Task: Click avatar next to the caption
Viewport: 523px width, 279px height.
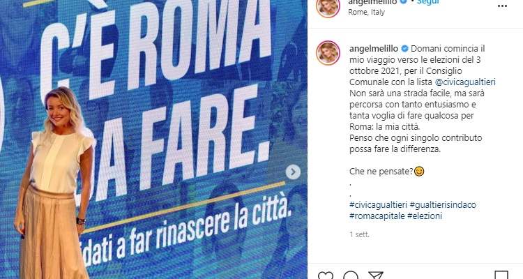Action: click(x=328, y=53)
